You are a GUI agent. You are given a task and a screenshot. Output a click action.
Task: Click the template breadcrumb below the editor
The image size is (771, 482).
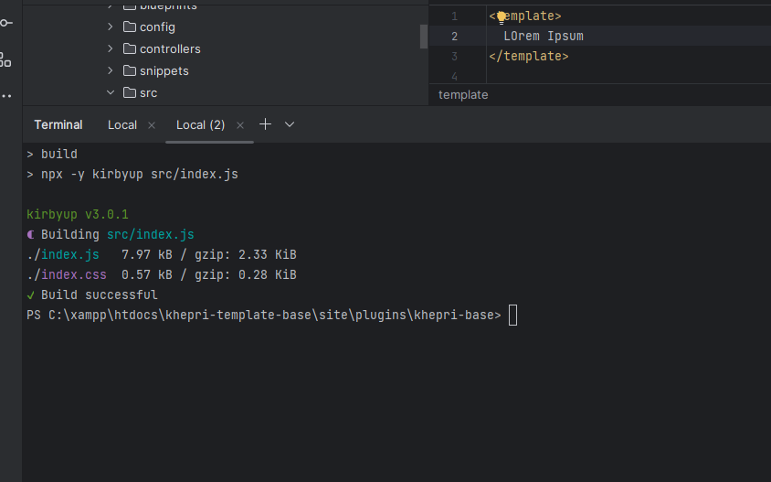tap(463, 95)
